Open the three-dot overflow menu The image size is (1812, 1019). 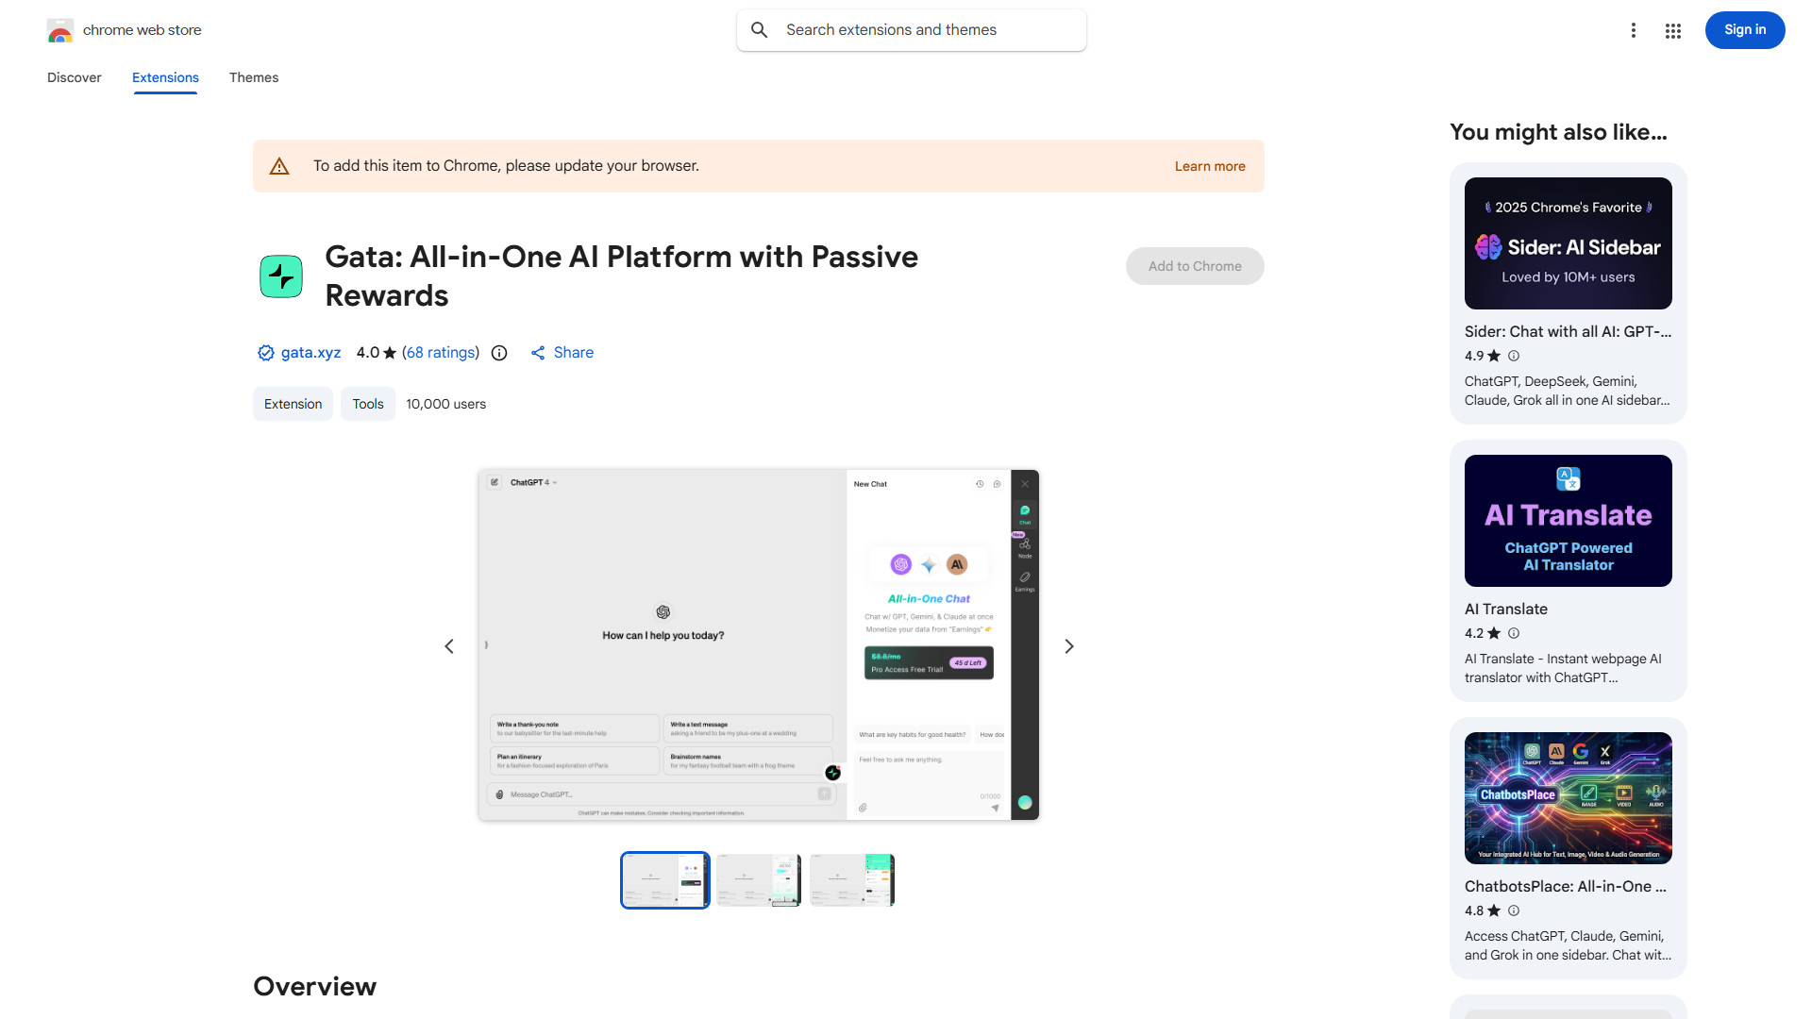point(1634,30)
